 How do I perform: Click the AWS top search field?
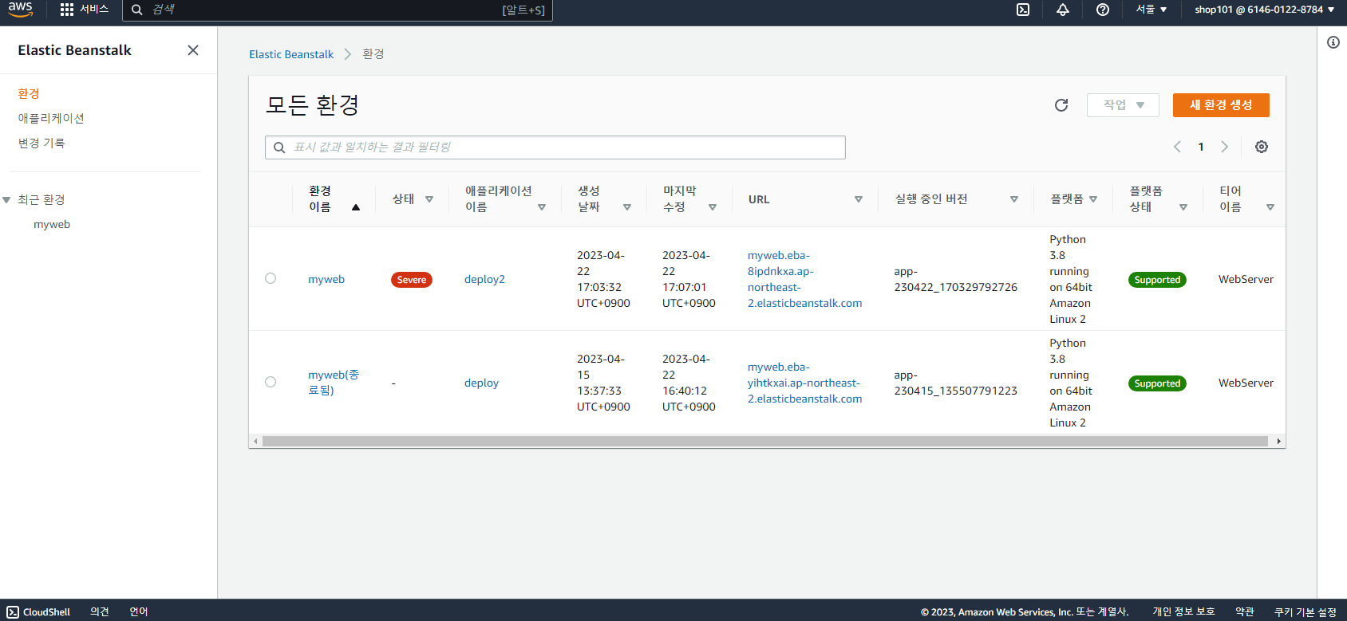[x=338, y=10]
